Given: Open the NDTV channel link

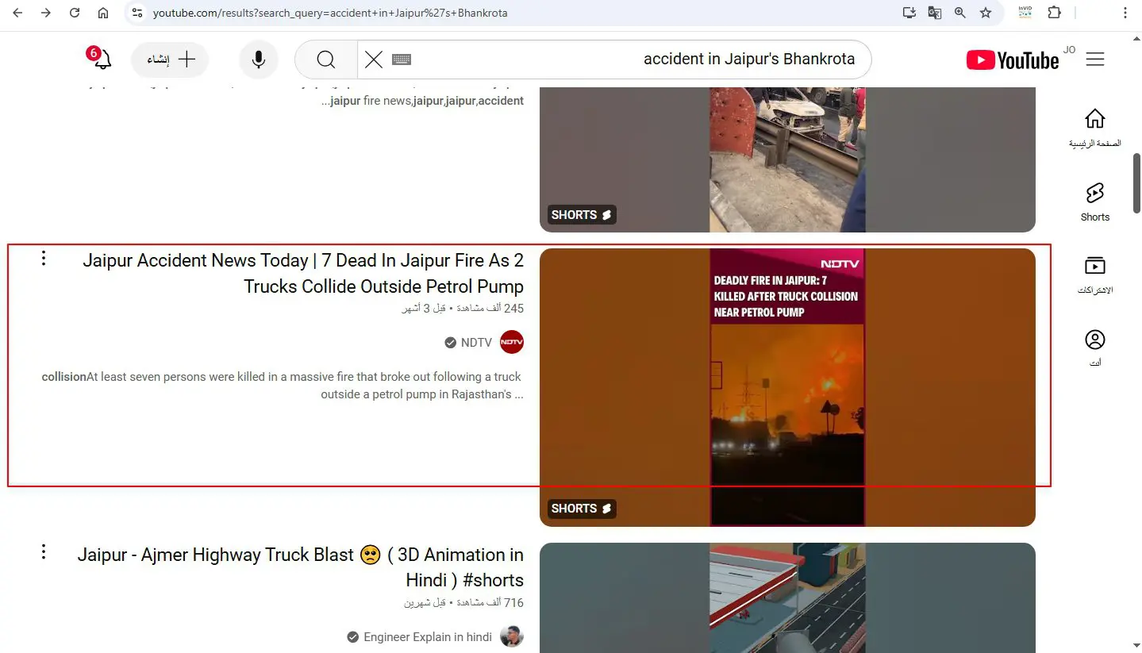Looking at the screenshot, I should [x=476, y=343].
